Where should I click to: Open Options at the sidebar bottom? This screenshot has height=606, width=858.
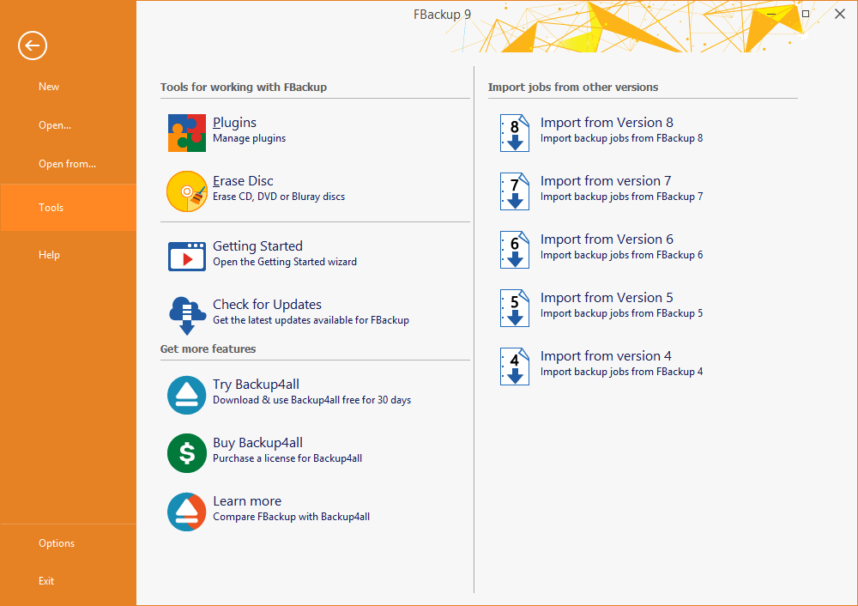(57, 543)
